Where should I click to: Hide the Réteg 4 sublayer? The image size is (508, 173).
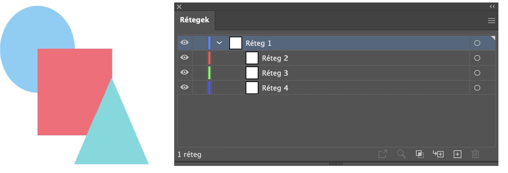pos(185,87)
